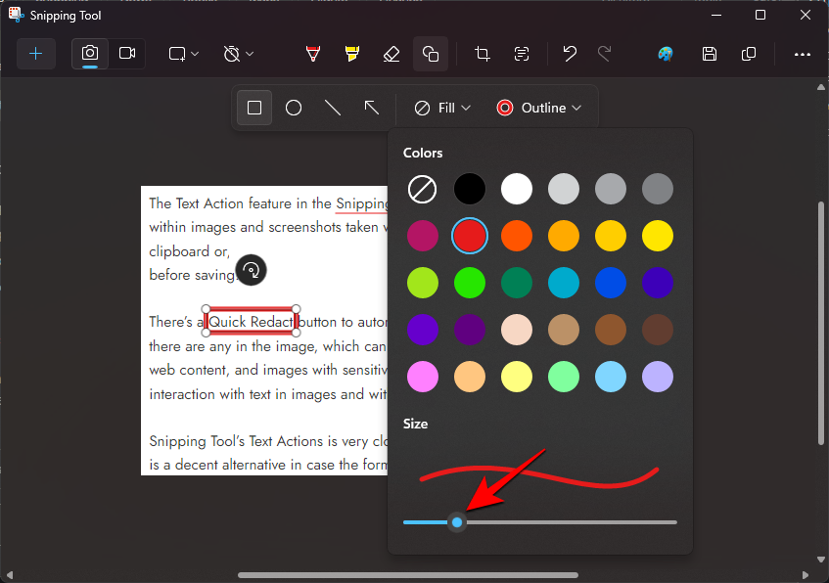The width and height of the screenshot is (829, 583).
Task: Switch to video recording mode
Action: [127, 54]
